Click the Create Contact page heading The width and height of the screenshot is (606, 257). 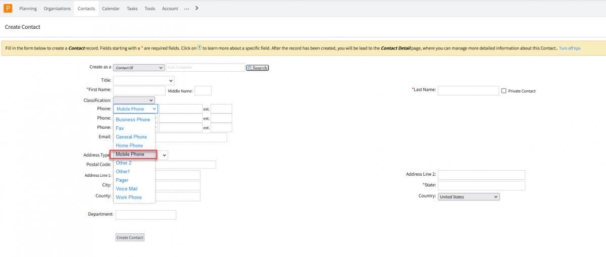tap(23, 27)
